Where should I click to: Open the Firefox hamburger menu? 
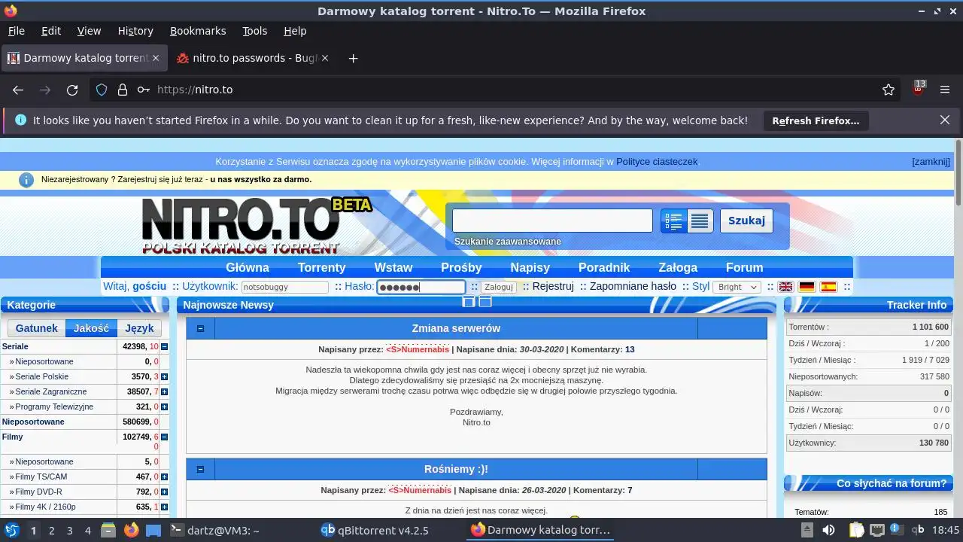coord(945,90)
